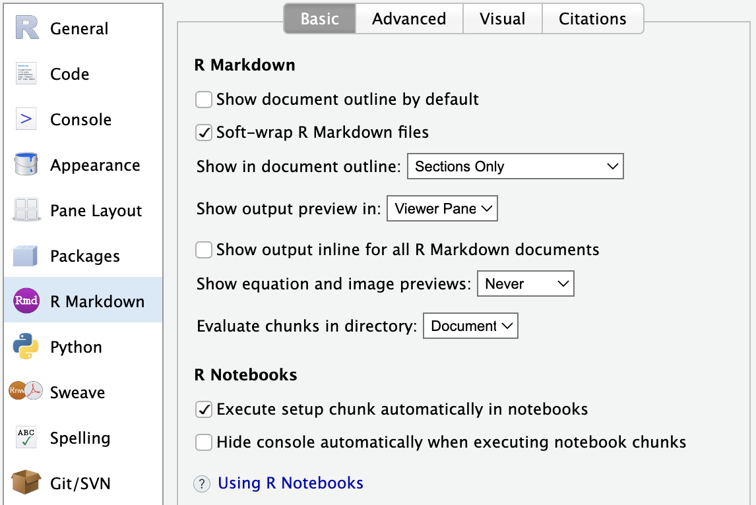Viewport: 756px width, 505px height.
Task: Click the Git/SVN cardboard box icon
Action: (x=26, y=482)
